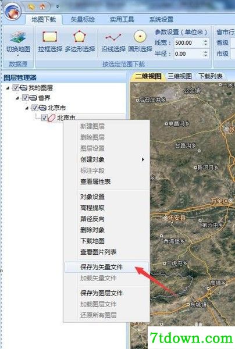Collapse the 省界 tree node
This screenshot has width=235, height=349.
(17, 98)
